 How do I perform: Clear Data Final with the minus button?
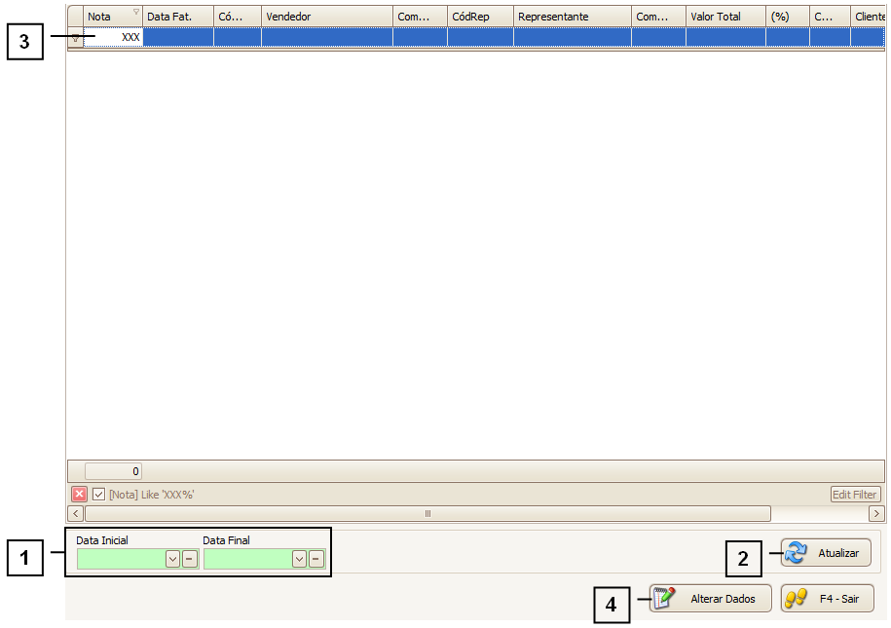[316, 559]
